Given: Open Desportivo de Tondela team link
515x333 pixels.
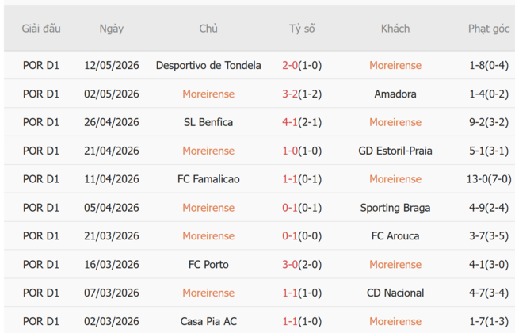Looking at the screenshot, I should click(208, 66).
